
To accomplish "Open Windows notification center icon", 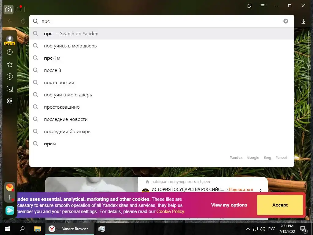I will 304,229.
